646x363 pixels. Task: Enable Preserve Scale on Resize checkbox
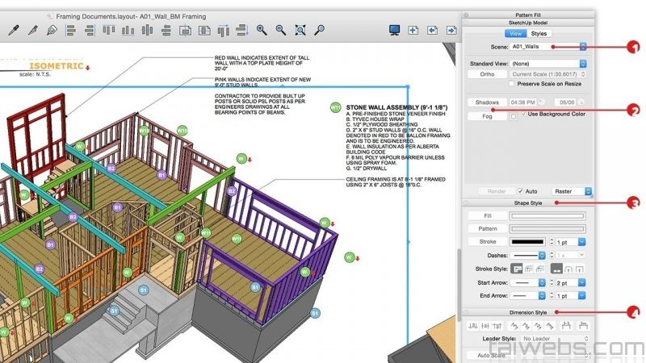pyautogui.click(x=513, y=83)
